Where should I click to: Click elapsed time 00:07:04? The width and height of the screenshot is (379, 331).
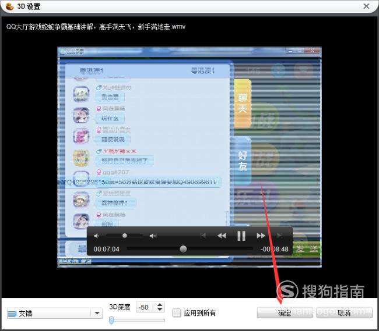[x=106, y=249]
